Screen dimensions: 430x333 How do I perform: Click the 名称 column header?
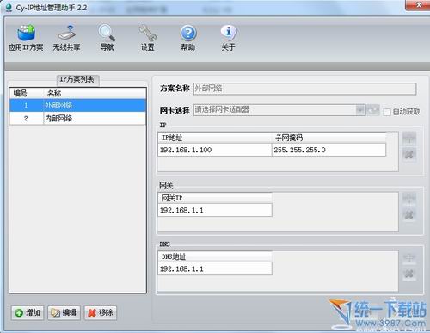(x=95, y=93)
